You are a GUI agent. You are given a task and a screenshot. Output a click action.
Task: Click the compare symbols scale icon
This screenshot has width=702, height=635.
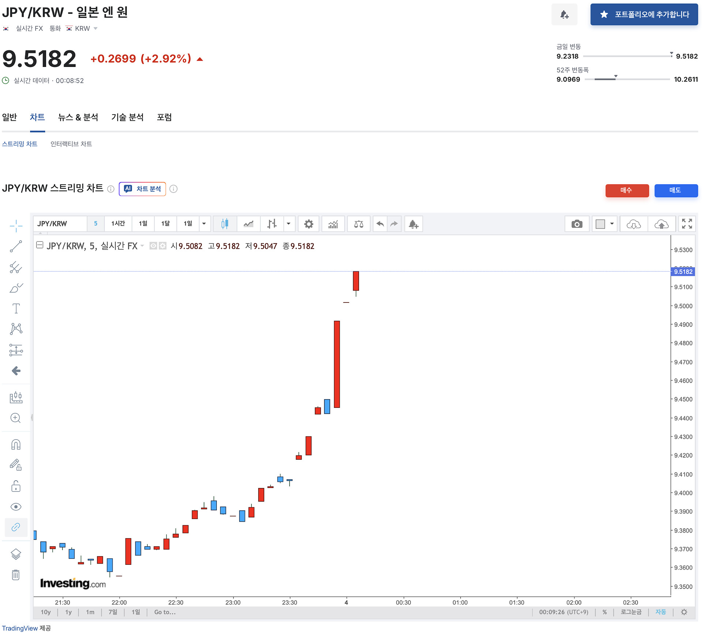click(x=358, y=224)
